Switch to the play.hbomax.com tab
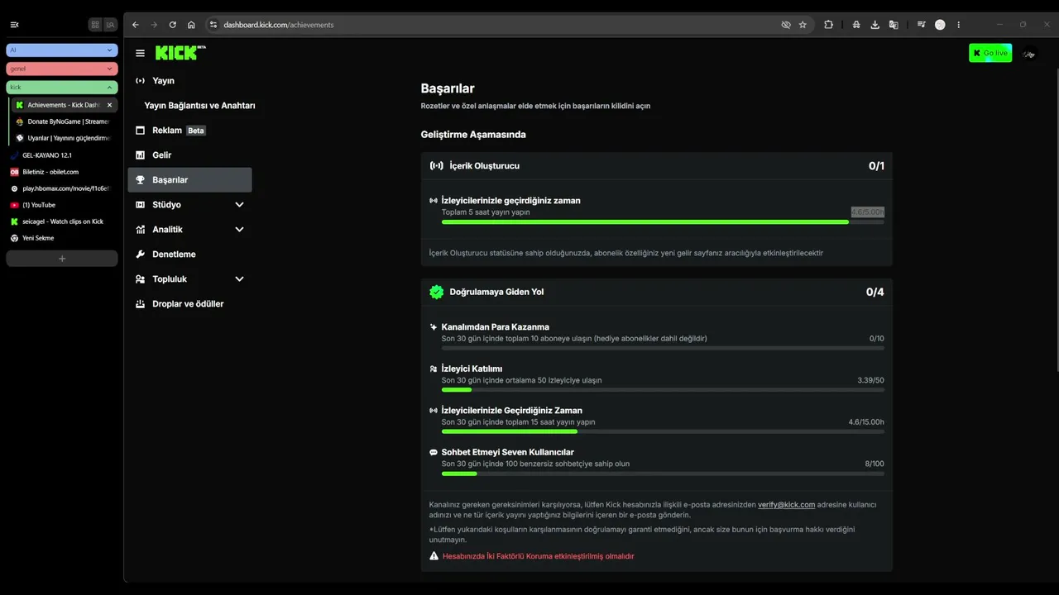The width and height of the screenshot is (1059, 595). tap(62, 188)
